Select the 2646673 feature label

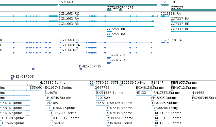pyautogui.click(x=112, y=83)
